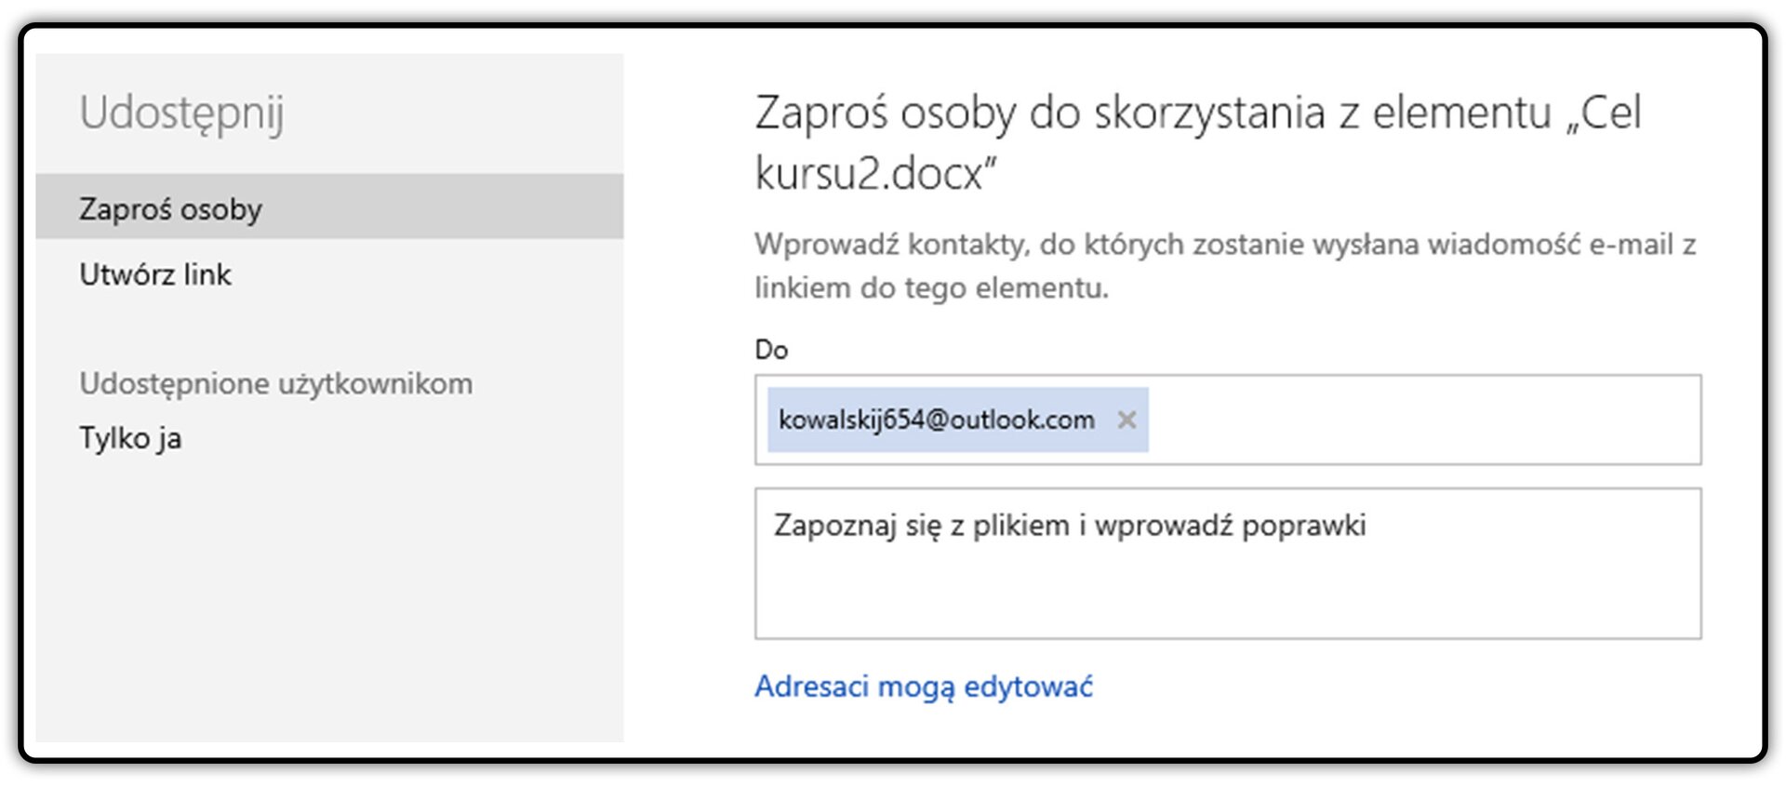The height and width of the screenshot is (786, 1786).
Task: Click the heading Zaproś osoby do skorzystania
Action: 1198,142
